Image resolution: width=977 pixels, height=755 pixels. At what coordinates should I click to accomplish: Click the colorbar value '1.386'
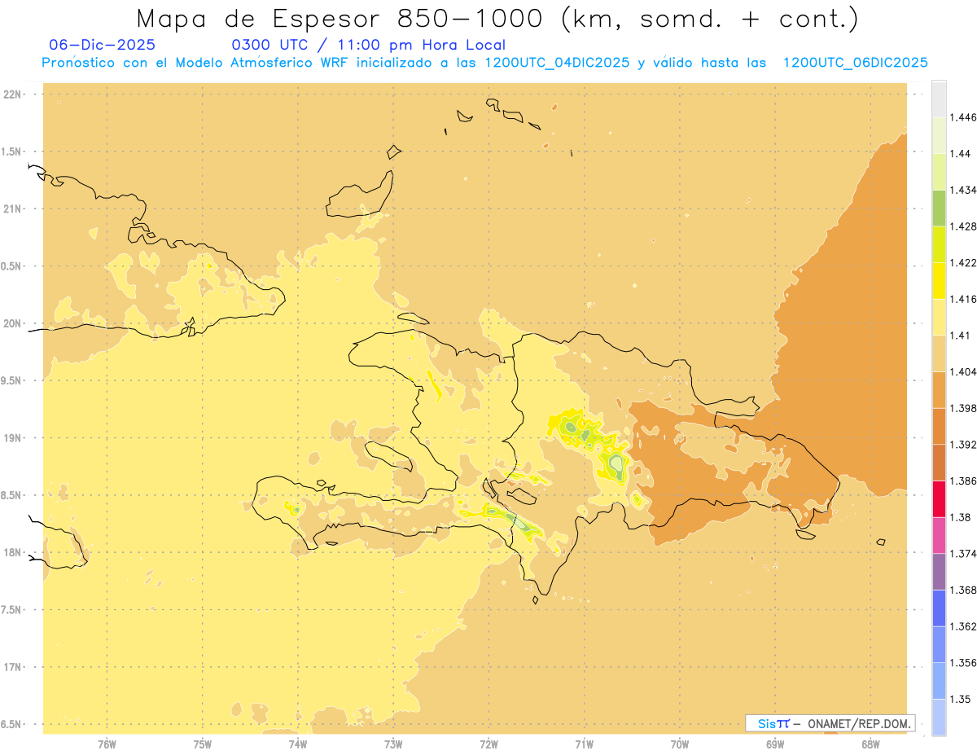pyautogui.click(x=962, y=481)
